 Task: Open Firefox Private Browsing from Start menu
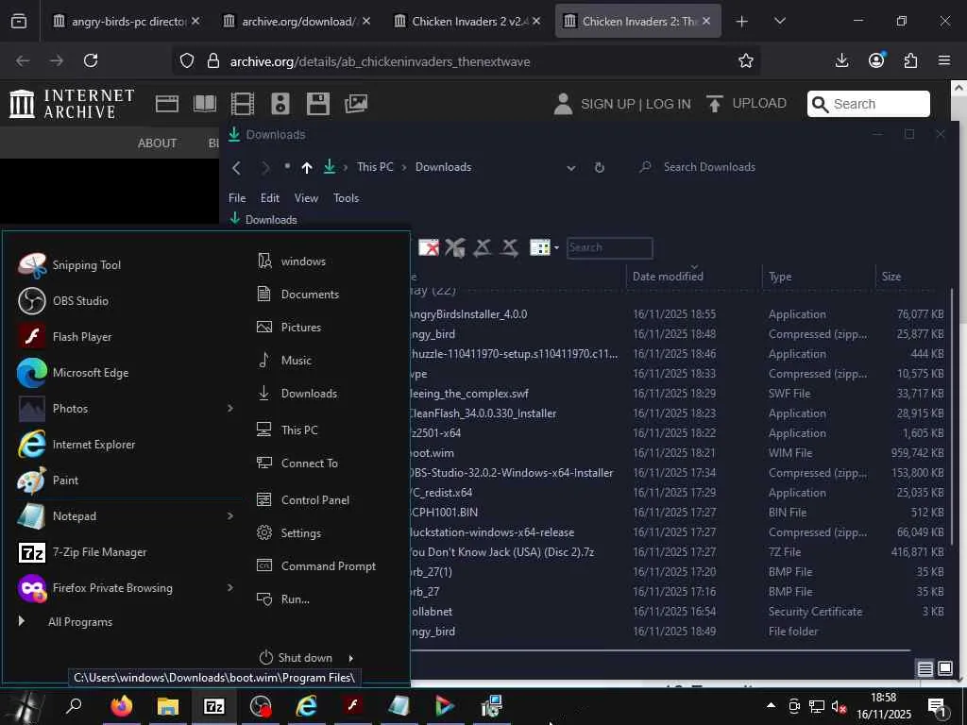point(95,587)
